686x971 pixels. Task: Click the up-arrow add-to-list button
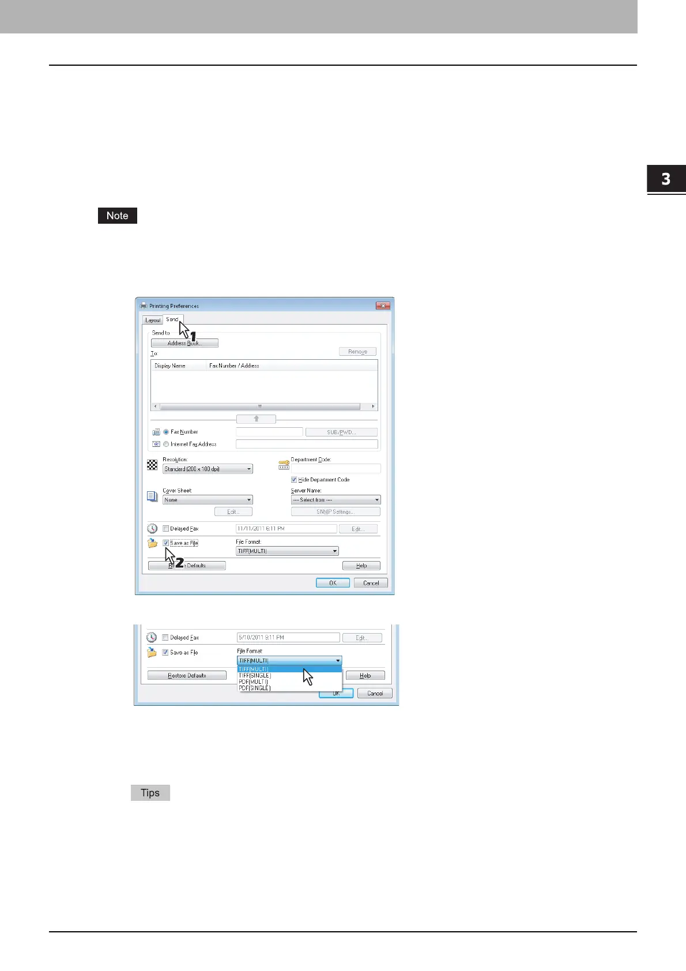(256, 419)
